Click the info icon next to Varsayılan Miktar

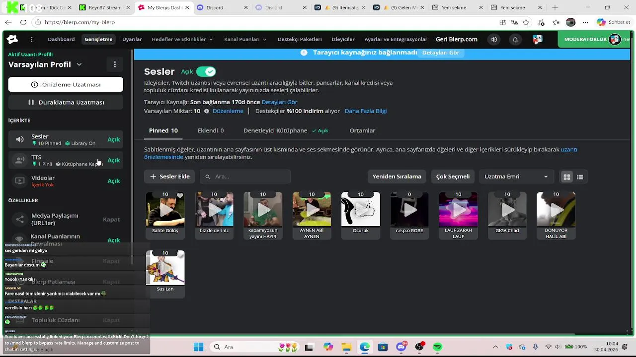(207, 111)
